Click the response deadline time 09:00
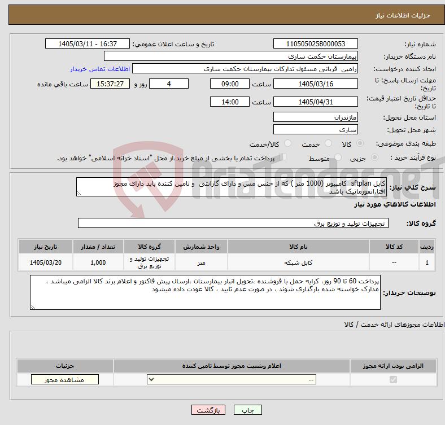This screenshot has height=425, width=445. coord(230,84)
